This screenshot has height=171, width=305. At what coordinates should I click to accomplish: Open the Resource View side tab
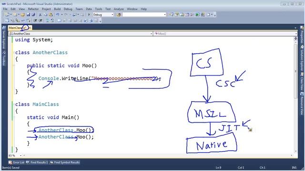click(x=302, y=104)
